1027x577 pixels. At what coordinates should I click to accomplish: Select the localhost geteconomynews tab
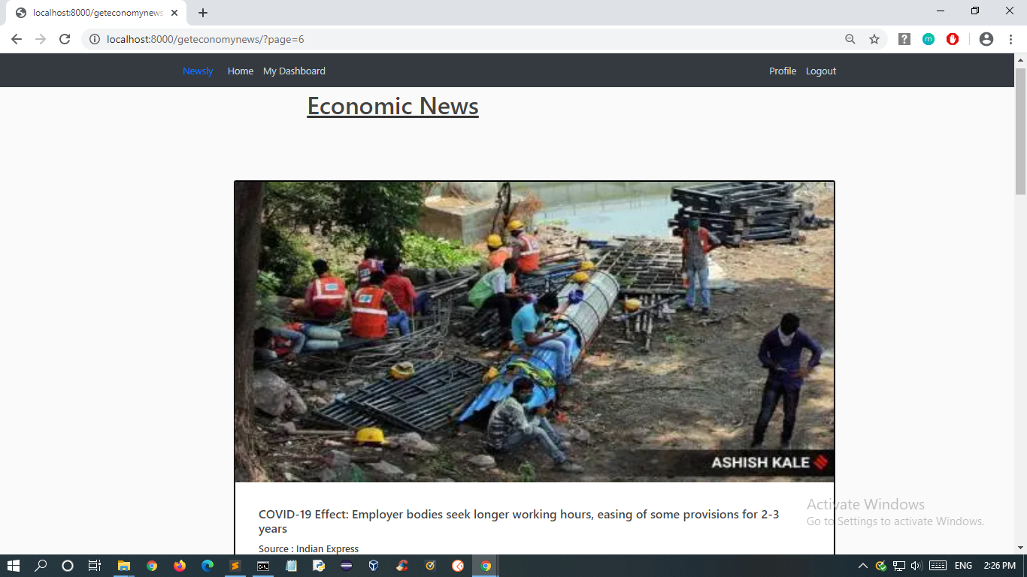tap(96, 13)
